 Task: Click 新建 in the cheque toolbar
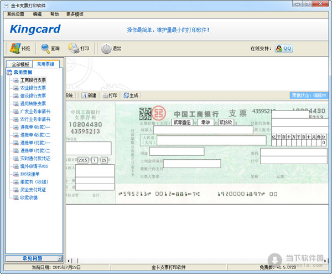89,95
